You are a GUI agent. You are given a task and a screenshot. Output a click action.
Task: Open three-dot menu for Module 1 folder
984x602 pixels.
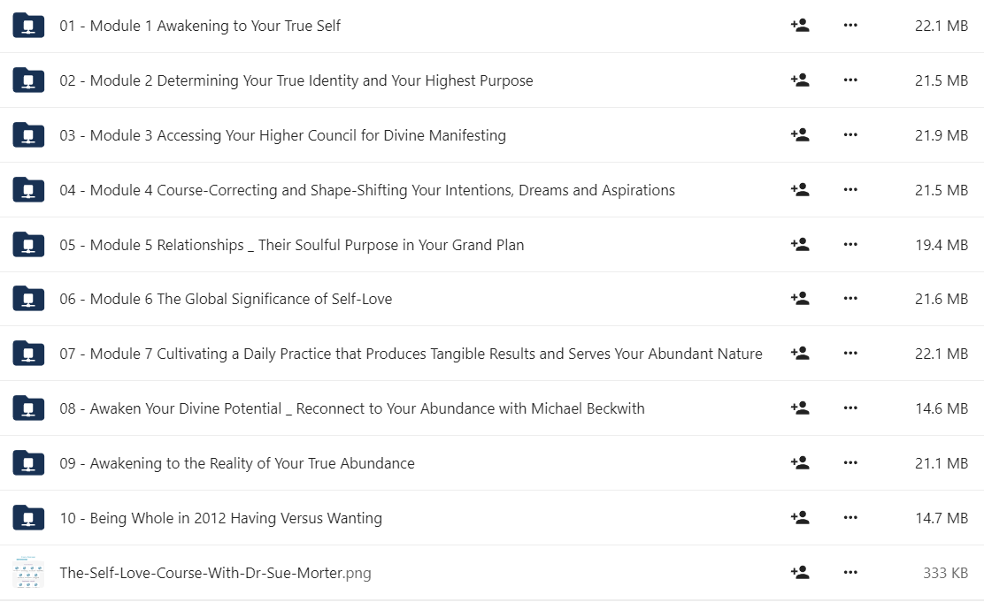tap(850, 25)
